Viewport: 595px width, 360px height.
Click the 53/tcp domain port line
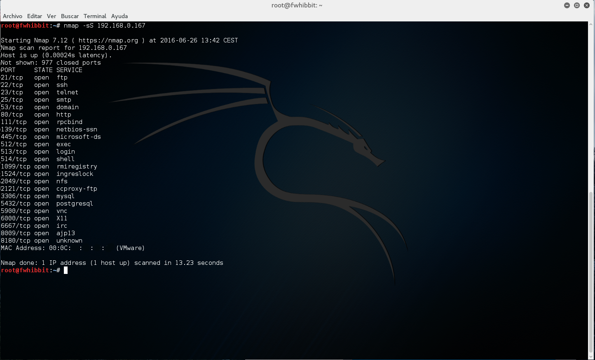[x=40, y=107]
